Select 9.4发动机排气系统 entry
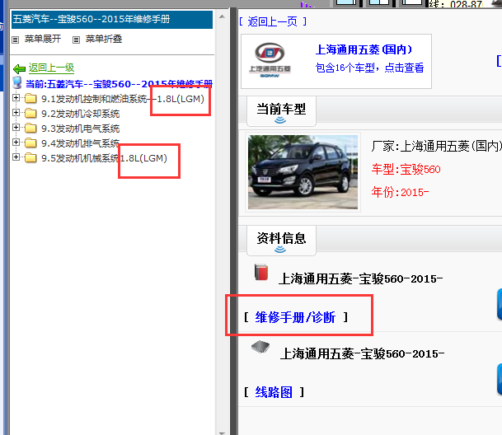The image size is (502, 435). click(x=81, y=143)
